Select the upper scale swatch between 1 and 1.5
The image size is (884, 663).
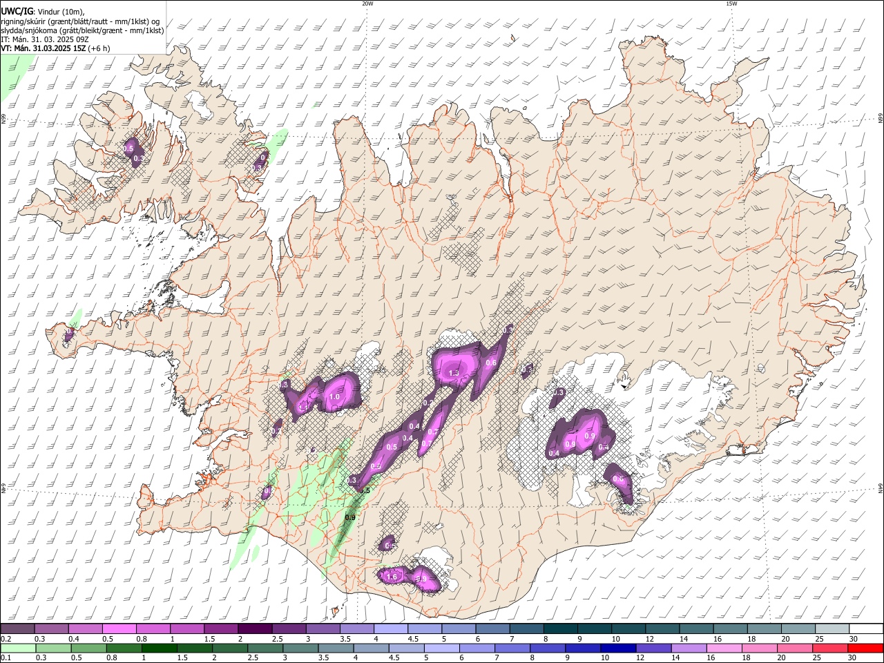coord(186,628)
